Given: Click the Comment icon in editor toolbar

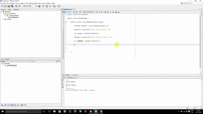Looking at the screenshot, I should (x=116, y=12).
